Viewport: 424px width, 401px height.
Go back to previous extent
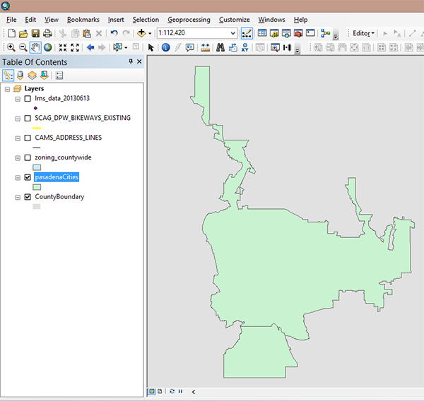click(x=90, y=47)
